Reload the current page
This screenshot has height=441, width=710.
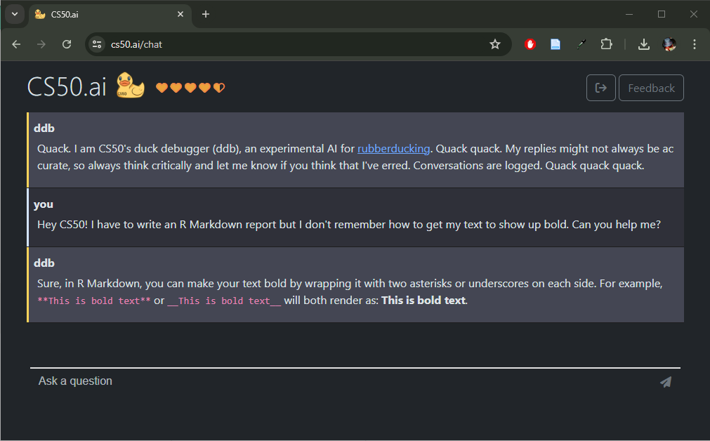(67, 44)
